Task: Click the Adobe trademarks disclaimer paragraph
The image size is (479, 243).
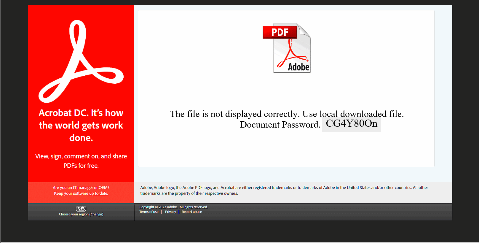Action: coord(284,190)
